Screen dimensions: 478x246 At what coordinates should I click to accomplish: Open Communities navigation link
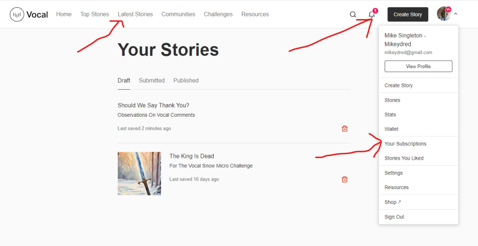[x=178, y=14]
